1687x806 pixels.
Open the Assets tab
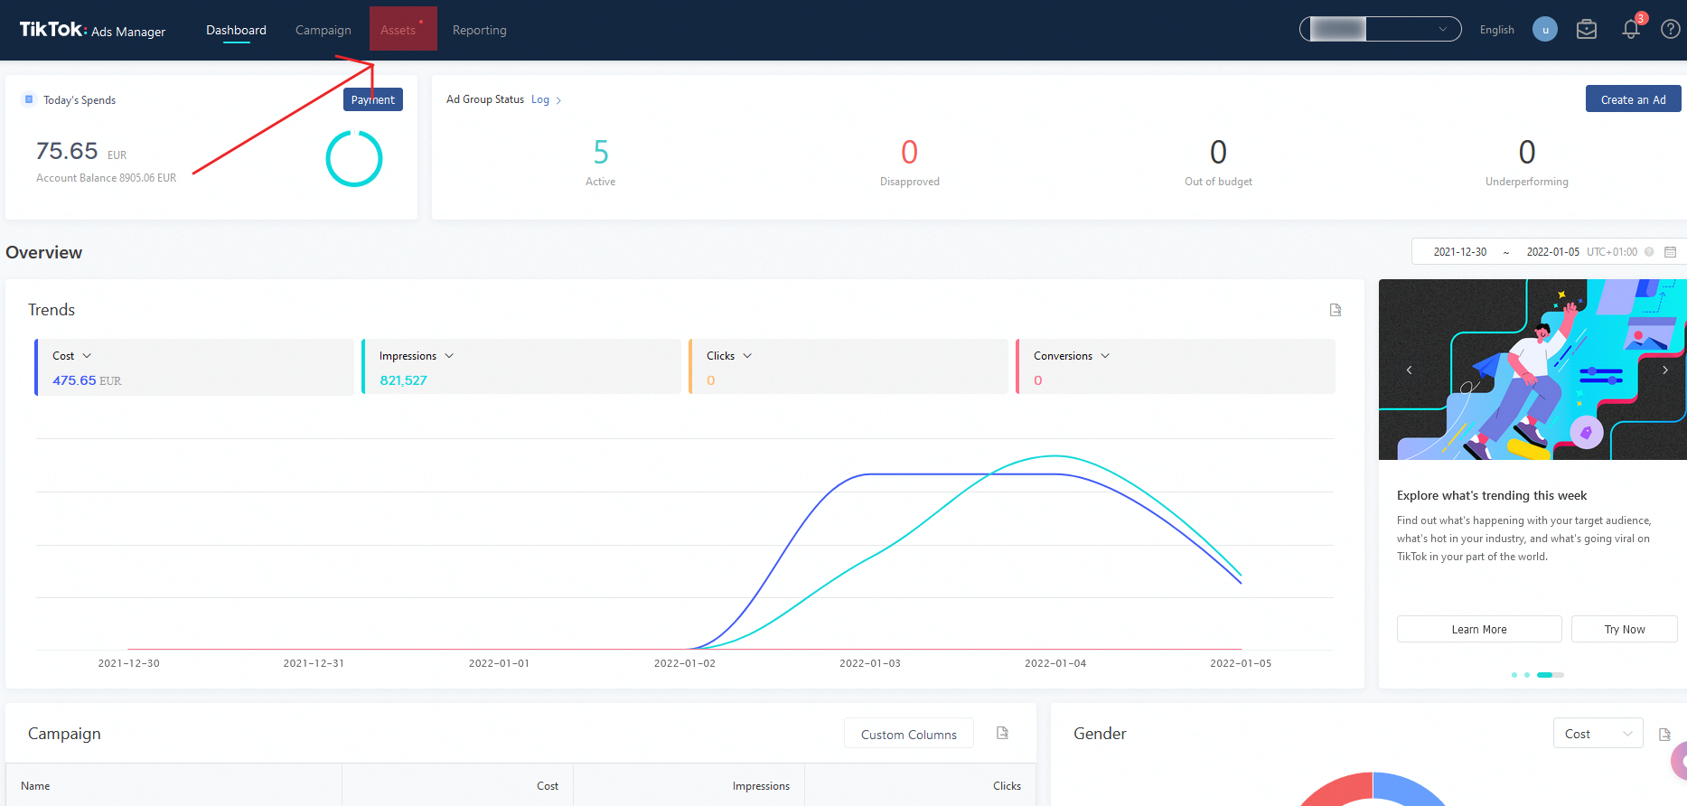coord(398,30)
